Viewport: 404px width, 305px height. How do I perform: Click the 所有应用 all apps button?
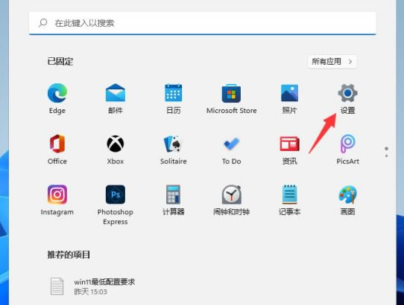[332, 62]
